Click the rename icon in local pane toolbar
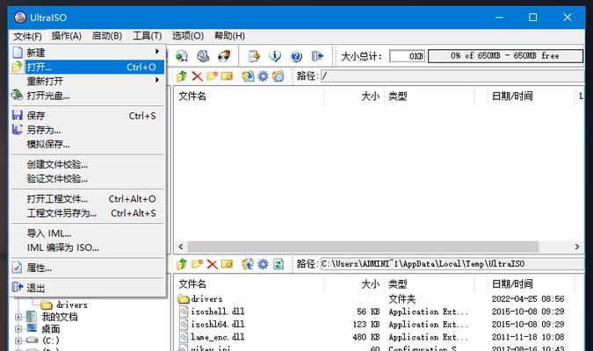This screenshot has width=593, height=351. (227, 264)
